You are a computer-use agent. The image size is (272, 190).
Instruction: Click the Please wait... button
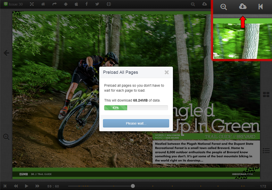(136, 123)
